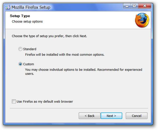Click the maximize button in the title bar
Image resolution: width=158 pixels, height=130 pixels.
(134, 6)
